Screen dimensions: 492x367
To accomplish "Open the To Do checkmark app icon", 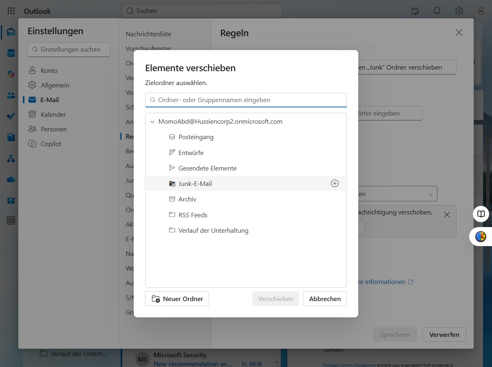I will click(11, 116).
